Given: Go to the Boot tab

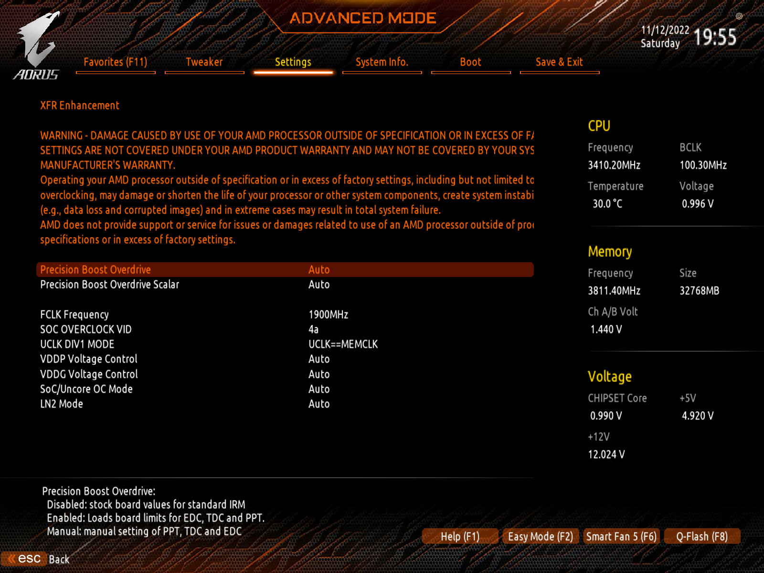Looking at the screenshot, I should [x=471, y=63].
